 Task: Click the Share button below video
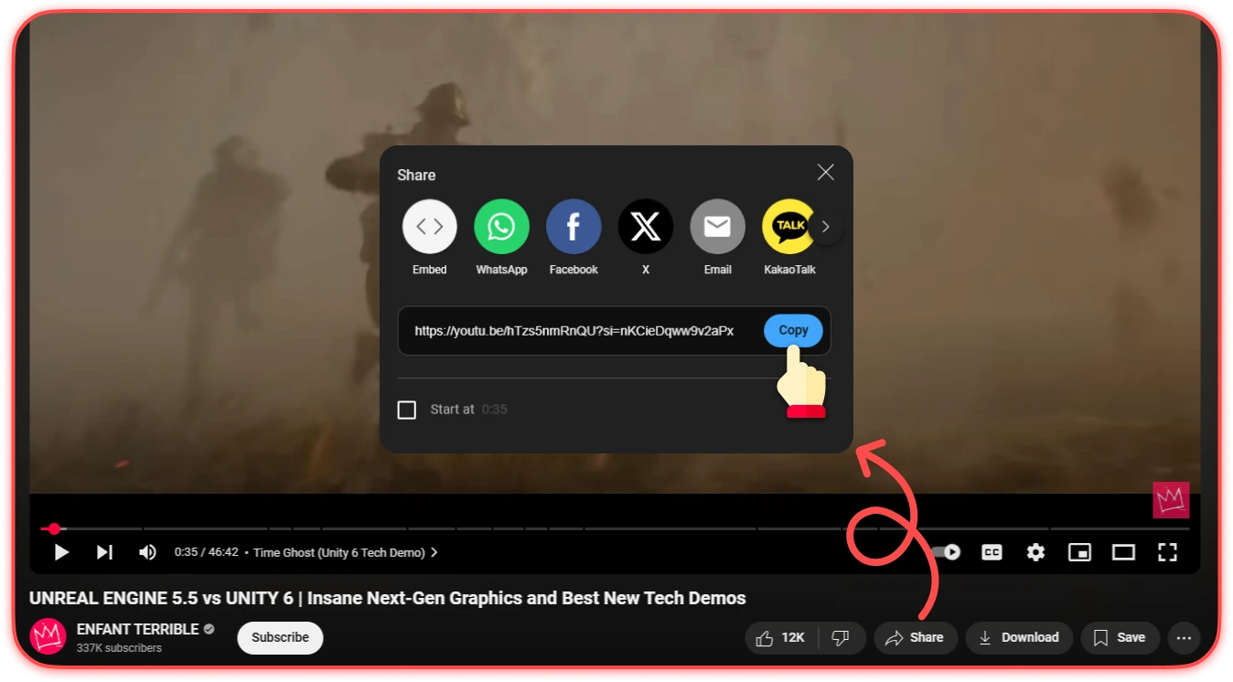point(915,637)
